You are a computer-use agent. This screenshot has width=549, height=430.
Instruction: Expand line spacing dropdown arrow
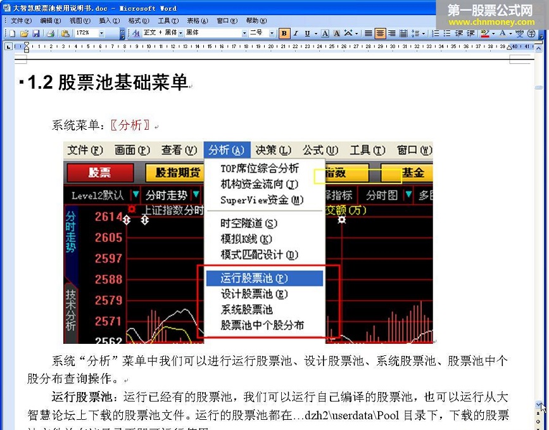click(x=424, y=34)
